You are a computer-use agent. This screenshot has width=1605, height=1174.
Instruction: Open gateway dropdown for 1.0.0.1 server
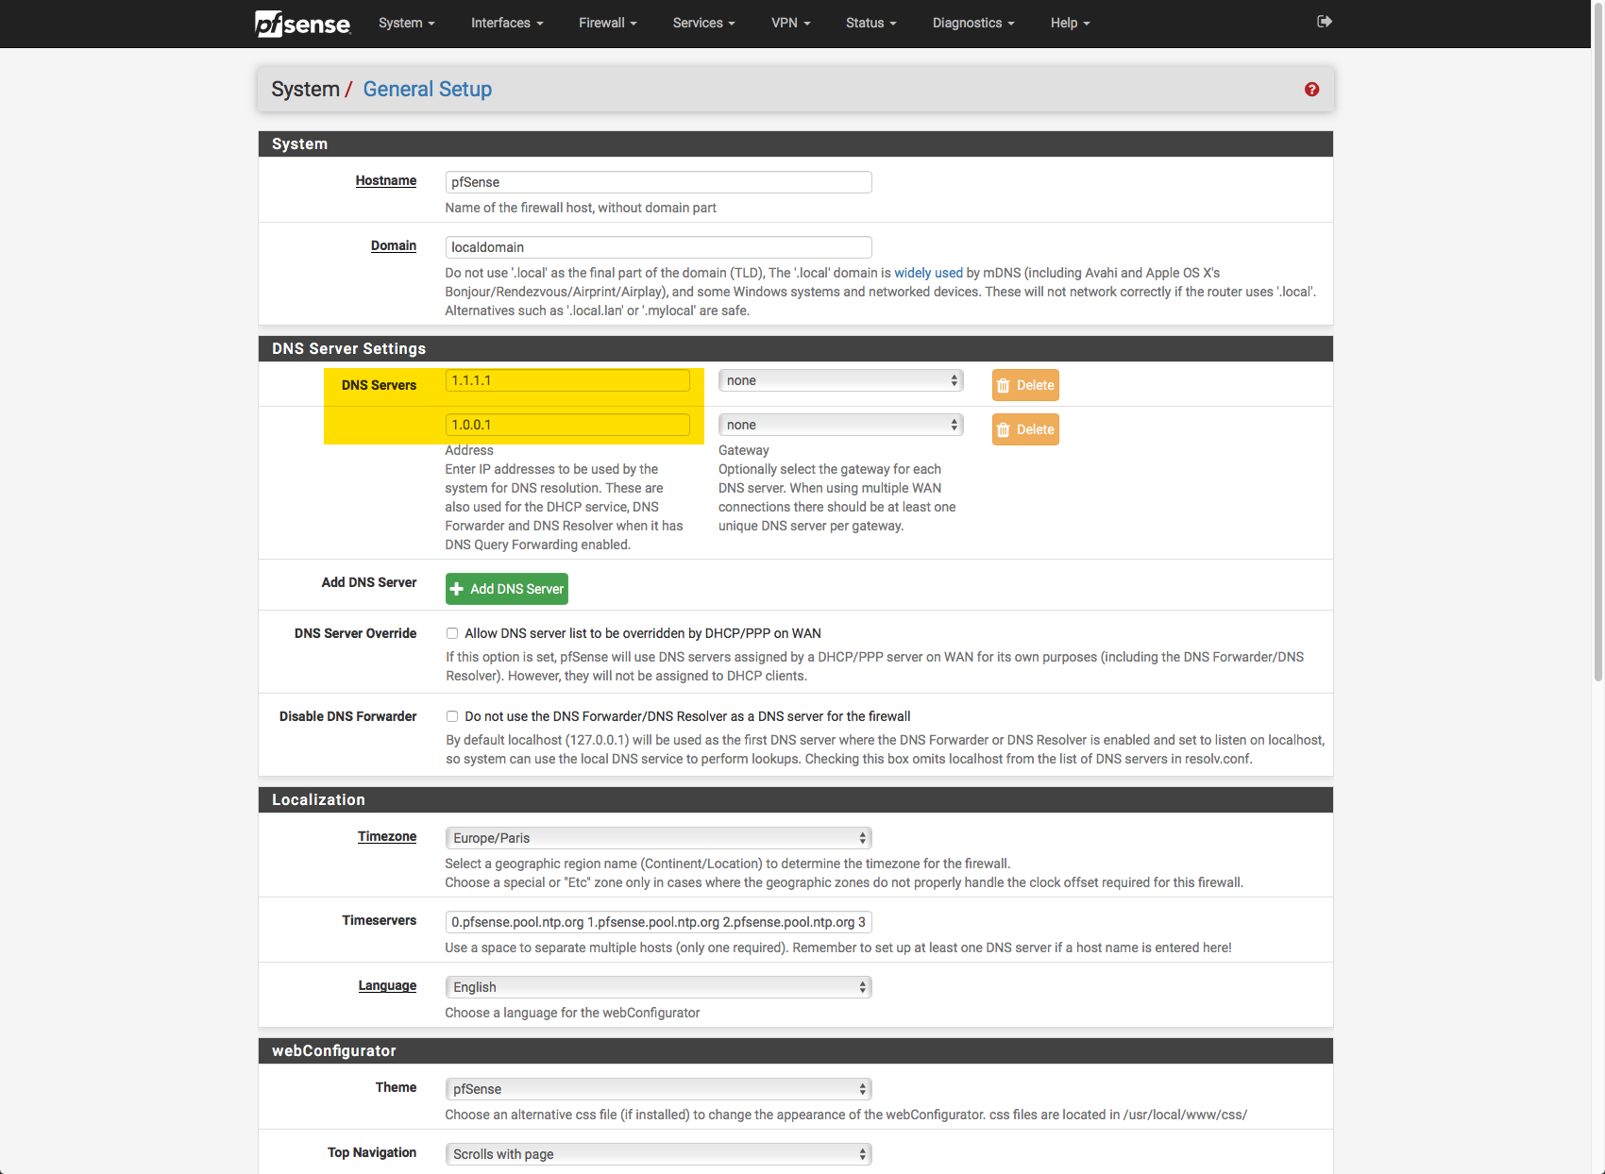pyautogui.click(x=840, y=425)
